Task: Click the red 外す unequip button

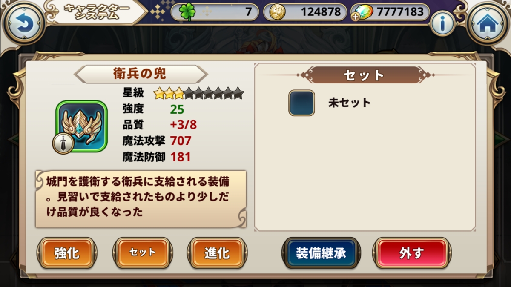Action: point(412,253)
